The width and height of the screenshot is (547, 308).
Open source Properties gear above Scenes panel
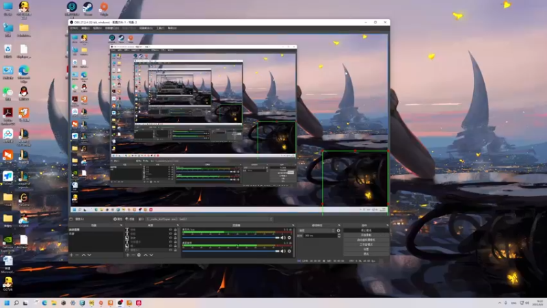click(118, 219)
